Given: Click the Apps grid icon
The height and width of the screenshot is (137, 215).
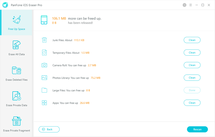Looking at the screenshot, I should coord(44,103).
